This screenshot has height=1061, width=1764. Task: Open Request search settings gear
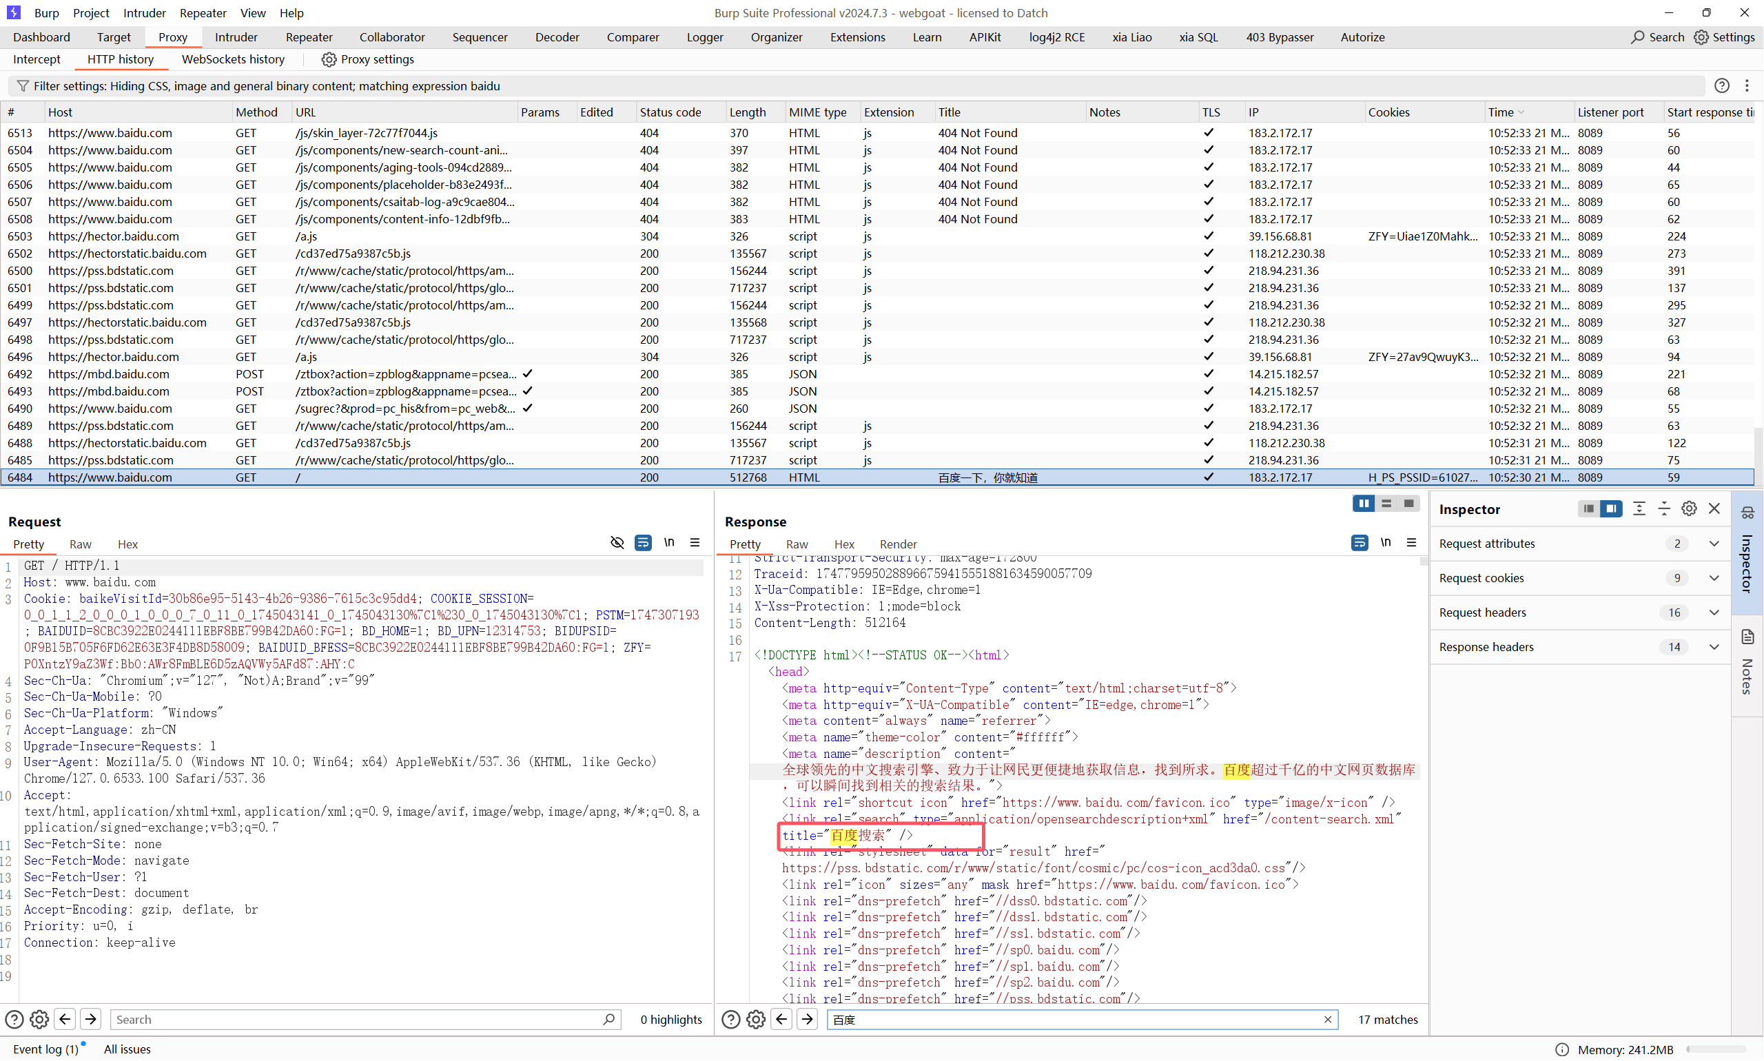click(x=39, y=1020)
